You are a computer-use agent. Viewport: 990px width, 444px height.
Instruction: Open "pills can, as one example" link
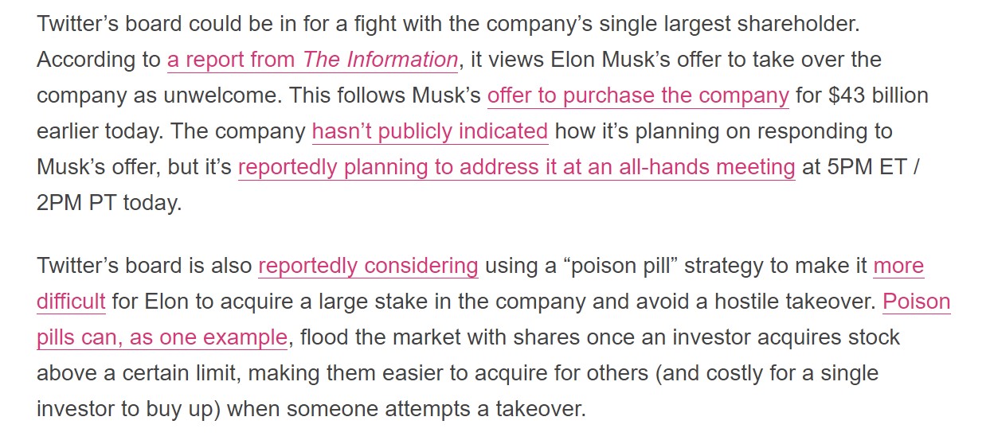coord(162,337)
